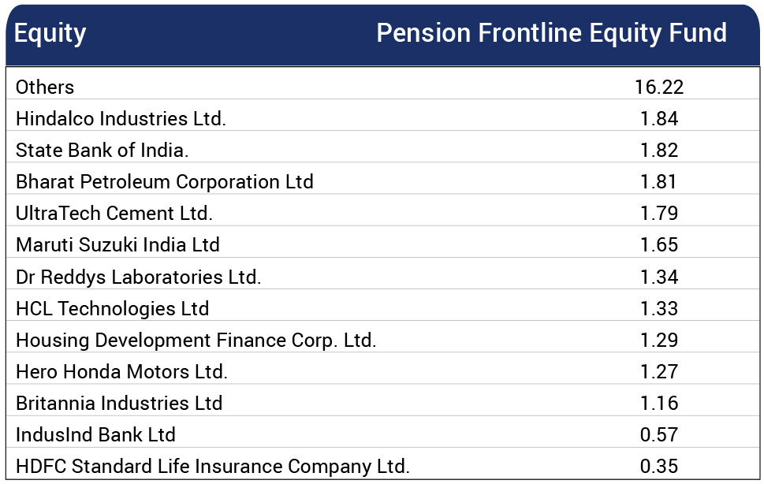
Task: Select IndusInd Bank Ltd row
Action: [382, 435]
